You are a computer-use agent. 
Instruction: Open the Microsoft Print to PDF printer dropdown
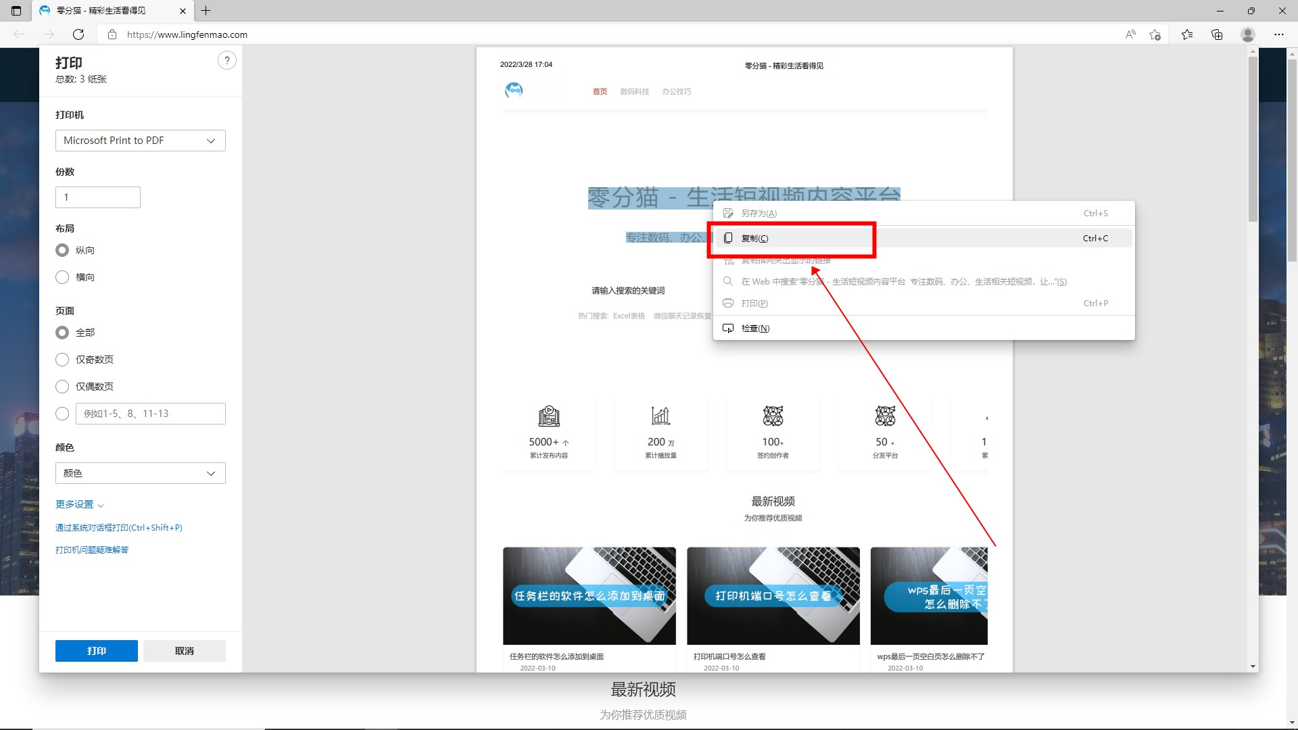(140, 141)
